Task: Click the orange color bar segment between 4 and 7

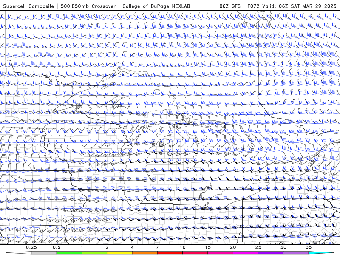Action: click(x=144, y=253)
